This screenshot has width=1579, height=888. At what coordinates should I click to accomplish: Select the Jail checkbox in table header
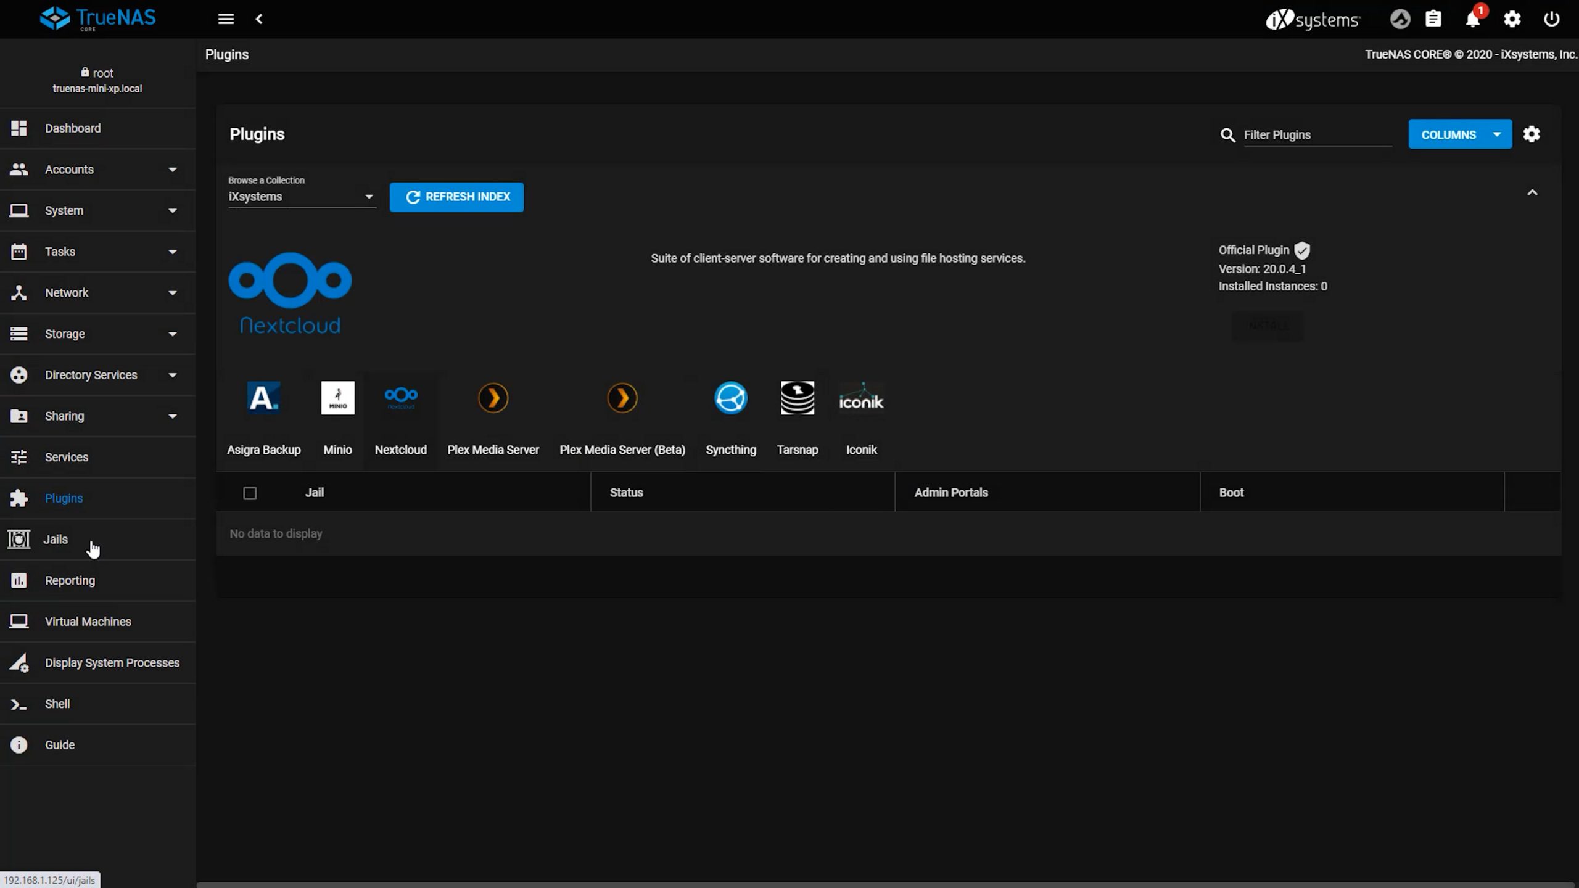click(249, 492)
